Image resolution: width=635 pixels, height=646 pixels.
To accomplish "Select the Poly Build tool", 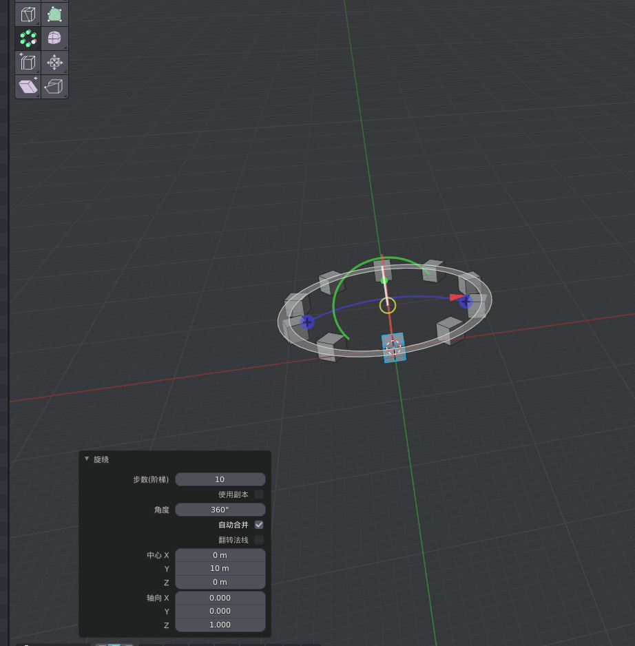I will click(54, 14).
